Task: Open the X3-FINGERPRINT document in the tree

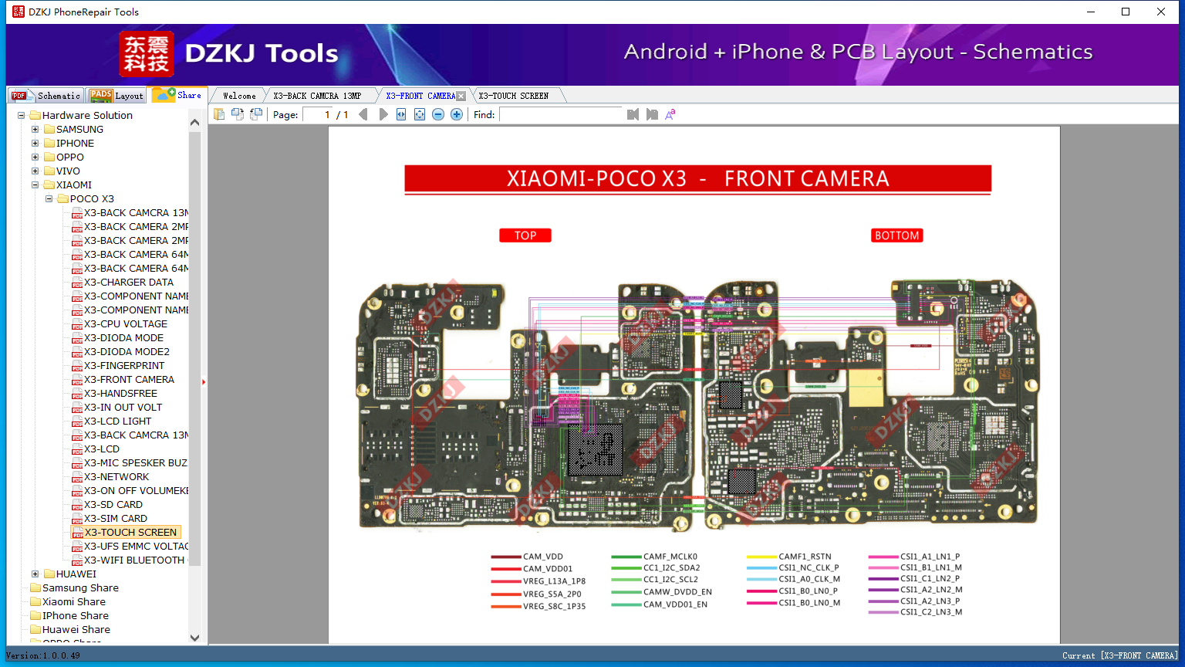Action: [124, 366]
